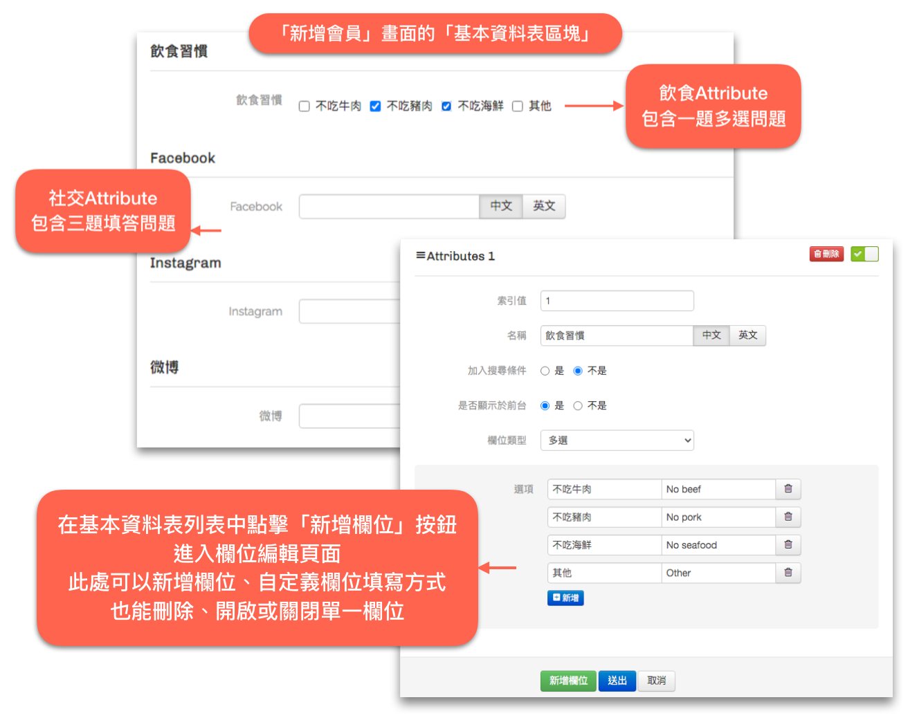Viewport: 917px width, 720px height.
Task: Switch 名稱 field to 中文 tab
Action: coord(711,335)
